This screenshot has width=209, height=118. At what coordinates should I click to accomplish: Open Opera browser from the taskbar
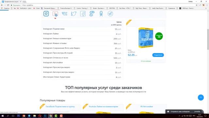[x=40, y=116]
